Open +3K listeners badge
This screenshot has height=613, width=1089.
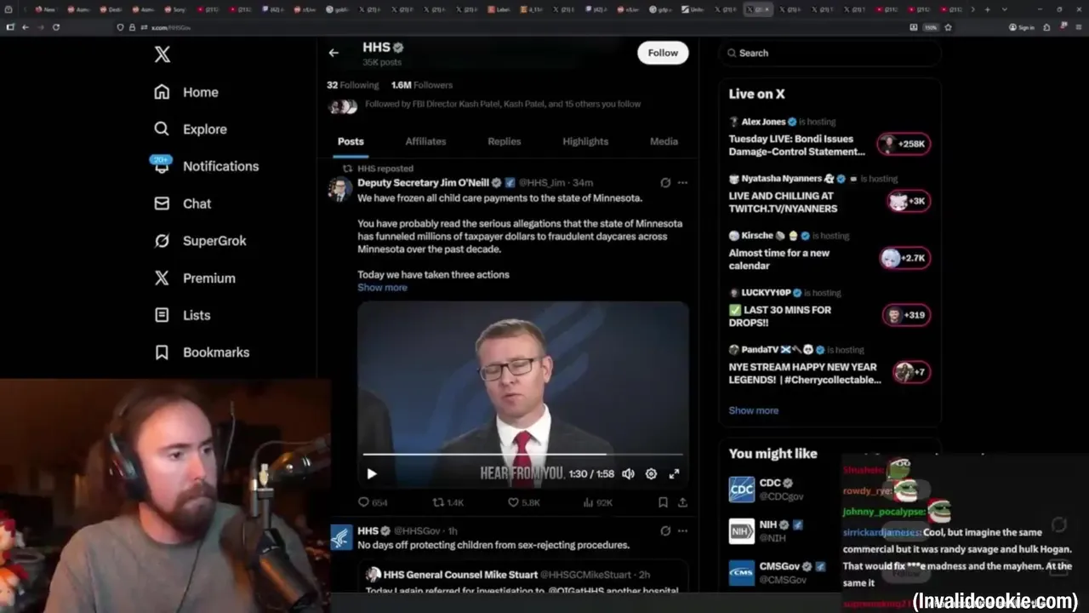click(x=909, y=201)
